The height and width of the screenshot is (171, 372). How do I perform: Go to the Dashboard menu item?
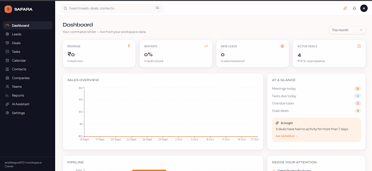coord(27,25)
